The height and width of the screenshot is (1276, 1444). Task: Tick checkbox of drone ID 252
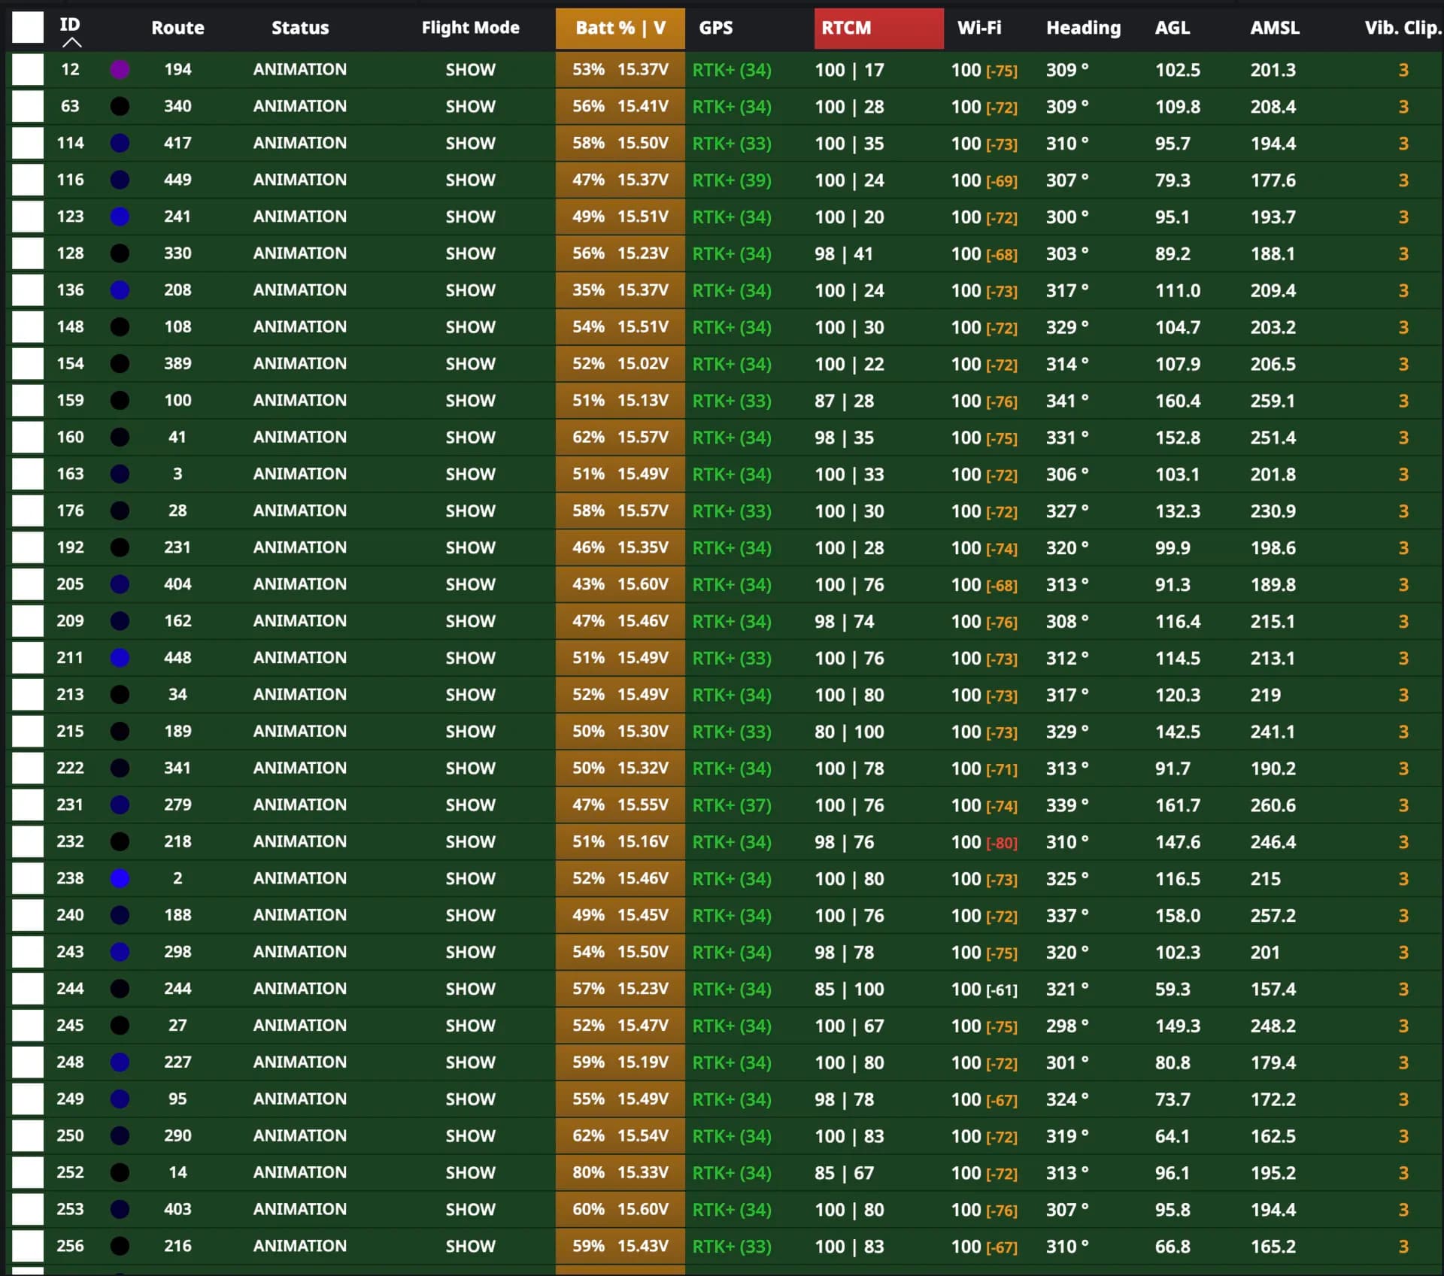pos(28,1173)
